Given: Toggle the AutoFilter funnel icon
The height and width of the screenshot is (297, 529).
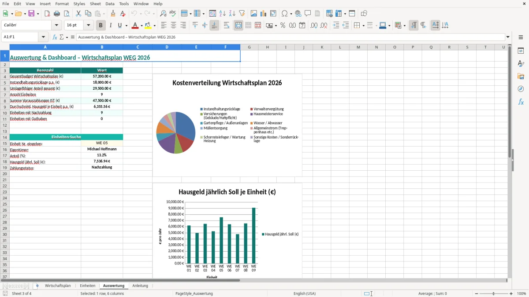Looking at the screenshot, I should (x=242, y=14).
